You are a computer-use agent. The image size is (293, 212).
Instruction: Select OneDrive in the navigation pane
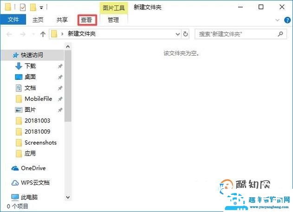33,168
